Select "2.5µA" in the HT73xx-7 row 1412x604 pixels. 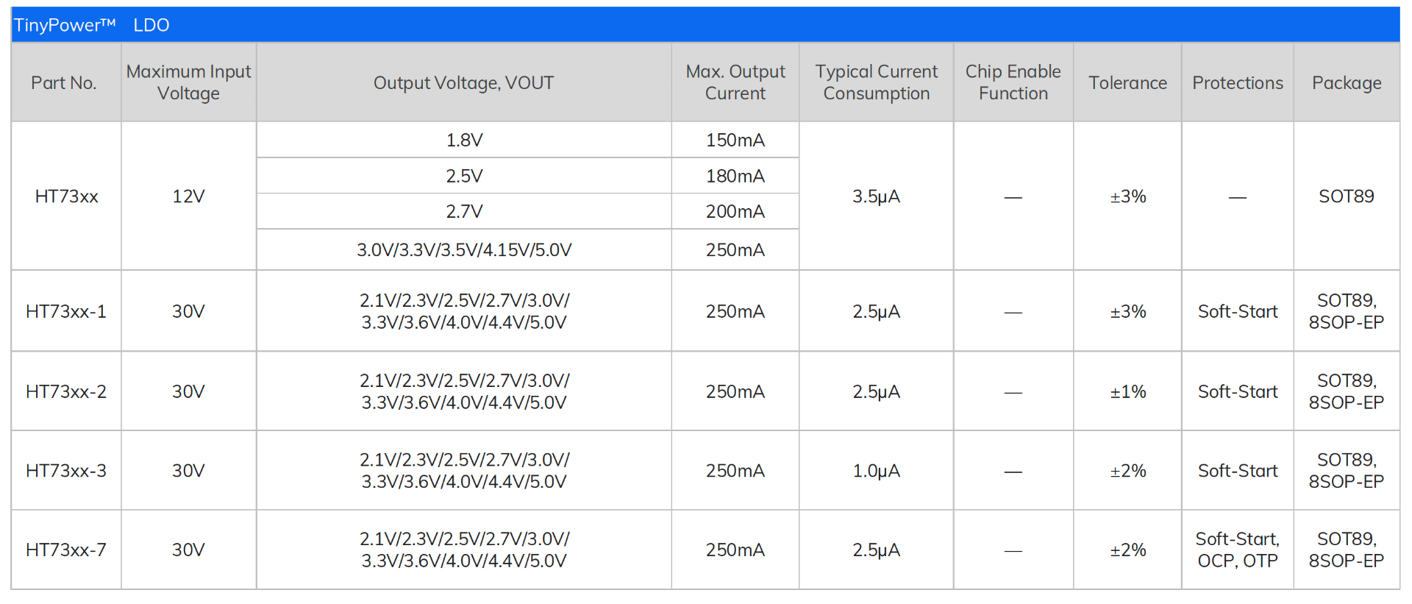[x=877, y=550]
